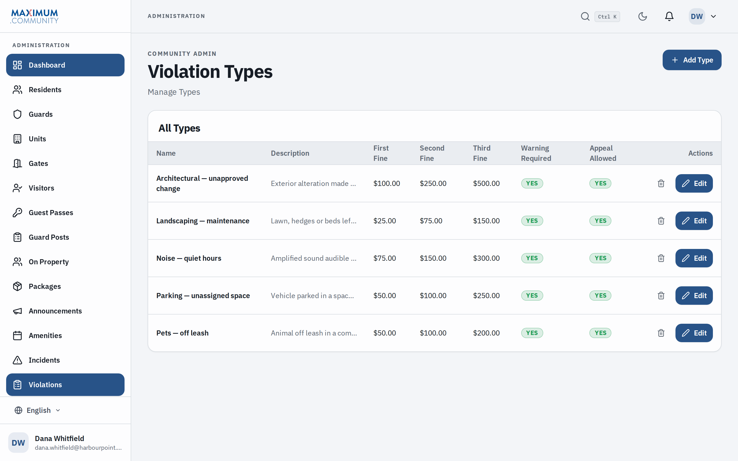Click the Packages box icon
Screen dimensions: 738x461
coord(17,286)
